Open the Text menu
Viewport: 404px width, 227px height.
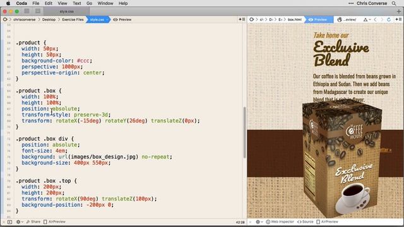click(x=77, y=3)
